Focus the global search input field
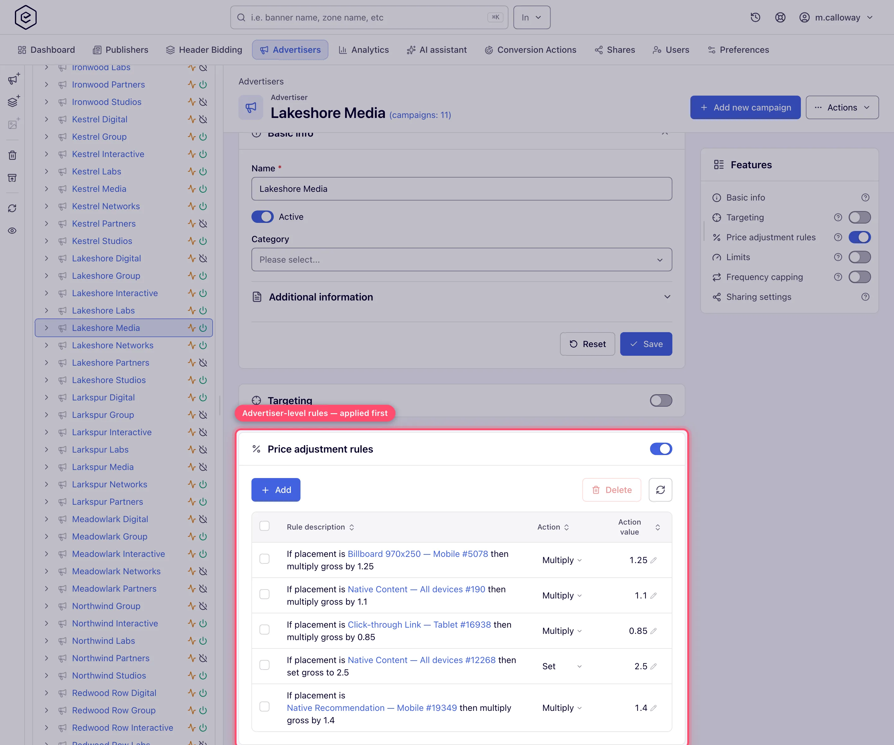 click(x=369, y=17)
